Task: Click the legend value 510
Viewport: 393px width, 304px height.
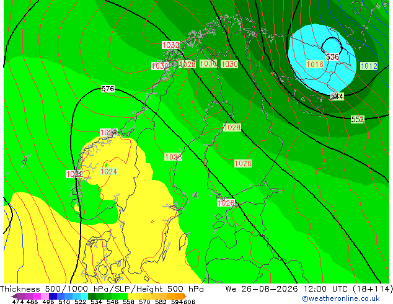Action: (x=64, y=302)
